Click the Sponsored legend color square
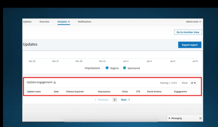The image size is (218, 127). pyautogui.click(x=124, y=68)
